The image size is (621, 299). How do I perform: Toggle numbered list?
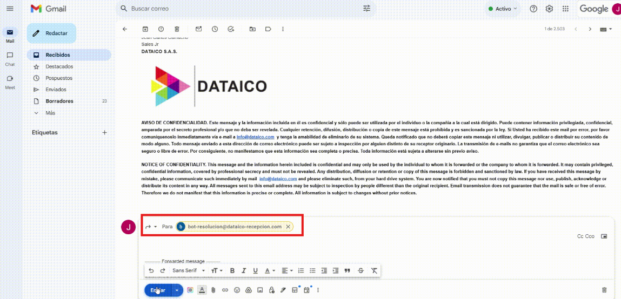pyautogui.click(x=301, y=270)
